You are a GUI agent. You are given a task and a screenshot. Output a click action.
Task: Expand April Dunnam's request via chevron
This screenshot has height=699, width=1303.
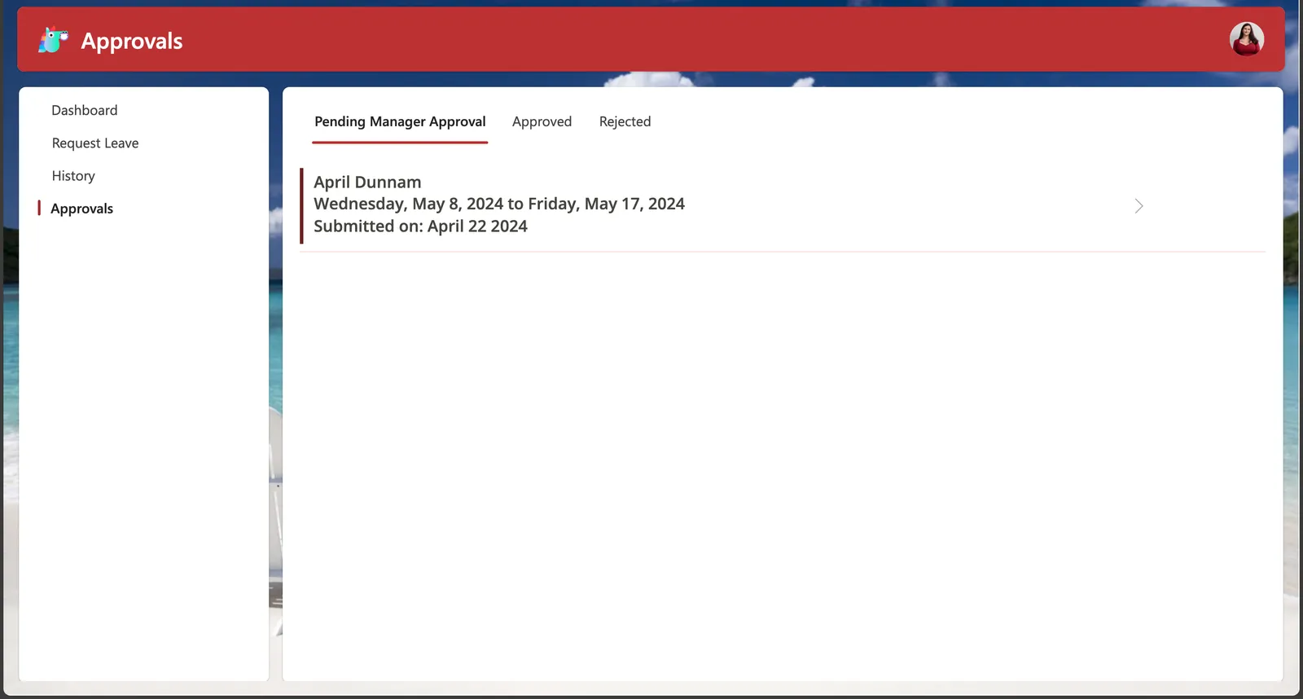[x=1138, y=206]
